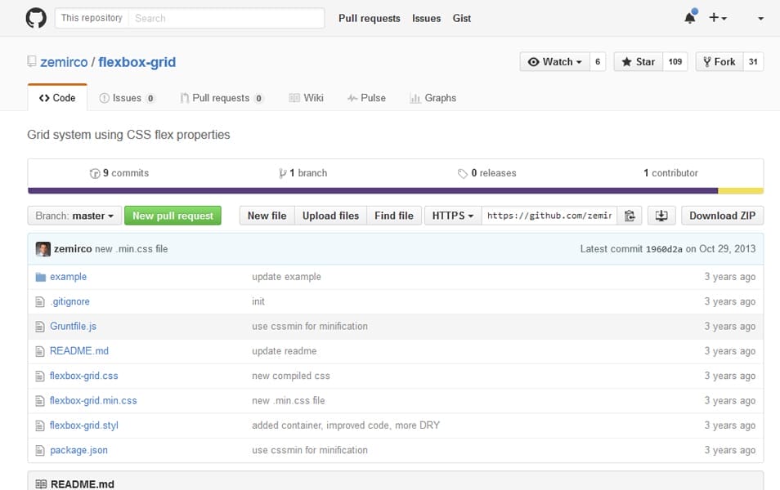The width and height of the screenshot is (780, 490).
Task: Open README.md in the file list
Action: pos(79,351)
